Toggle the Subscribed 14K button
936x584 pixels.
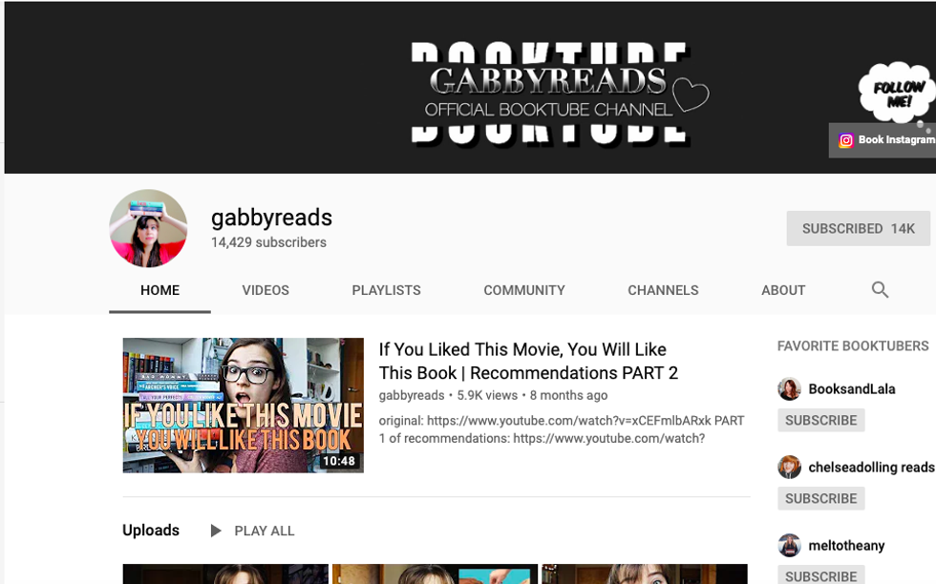pyautogui.click(x=858, y=229)
